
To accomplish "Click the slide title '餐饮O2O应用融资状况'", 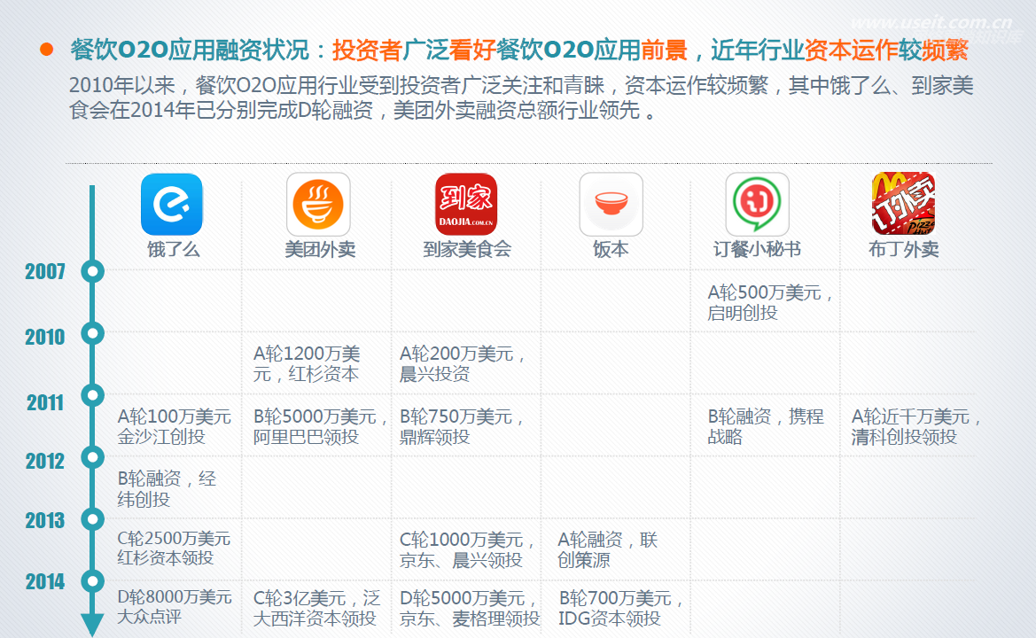I will click(x=190, y=51).
